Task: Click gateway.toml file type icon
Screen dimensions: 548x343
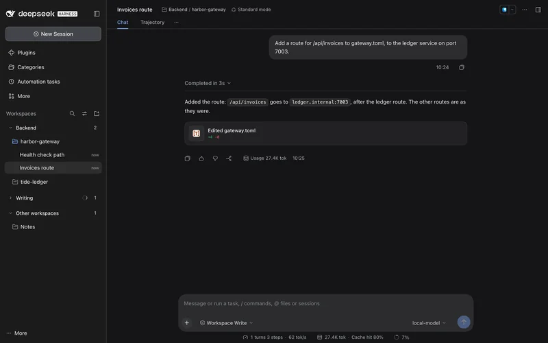Action: (196, 133)
